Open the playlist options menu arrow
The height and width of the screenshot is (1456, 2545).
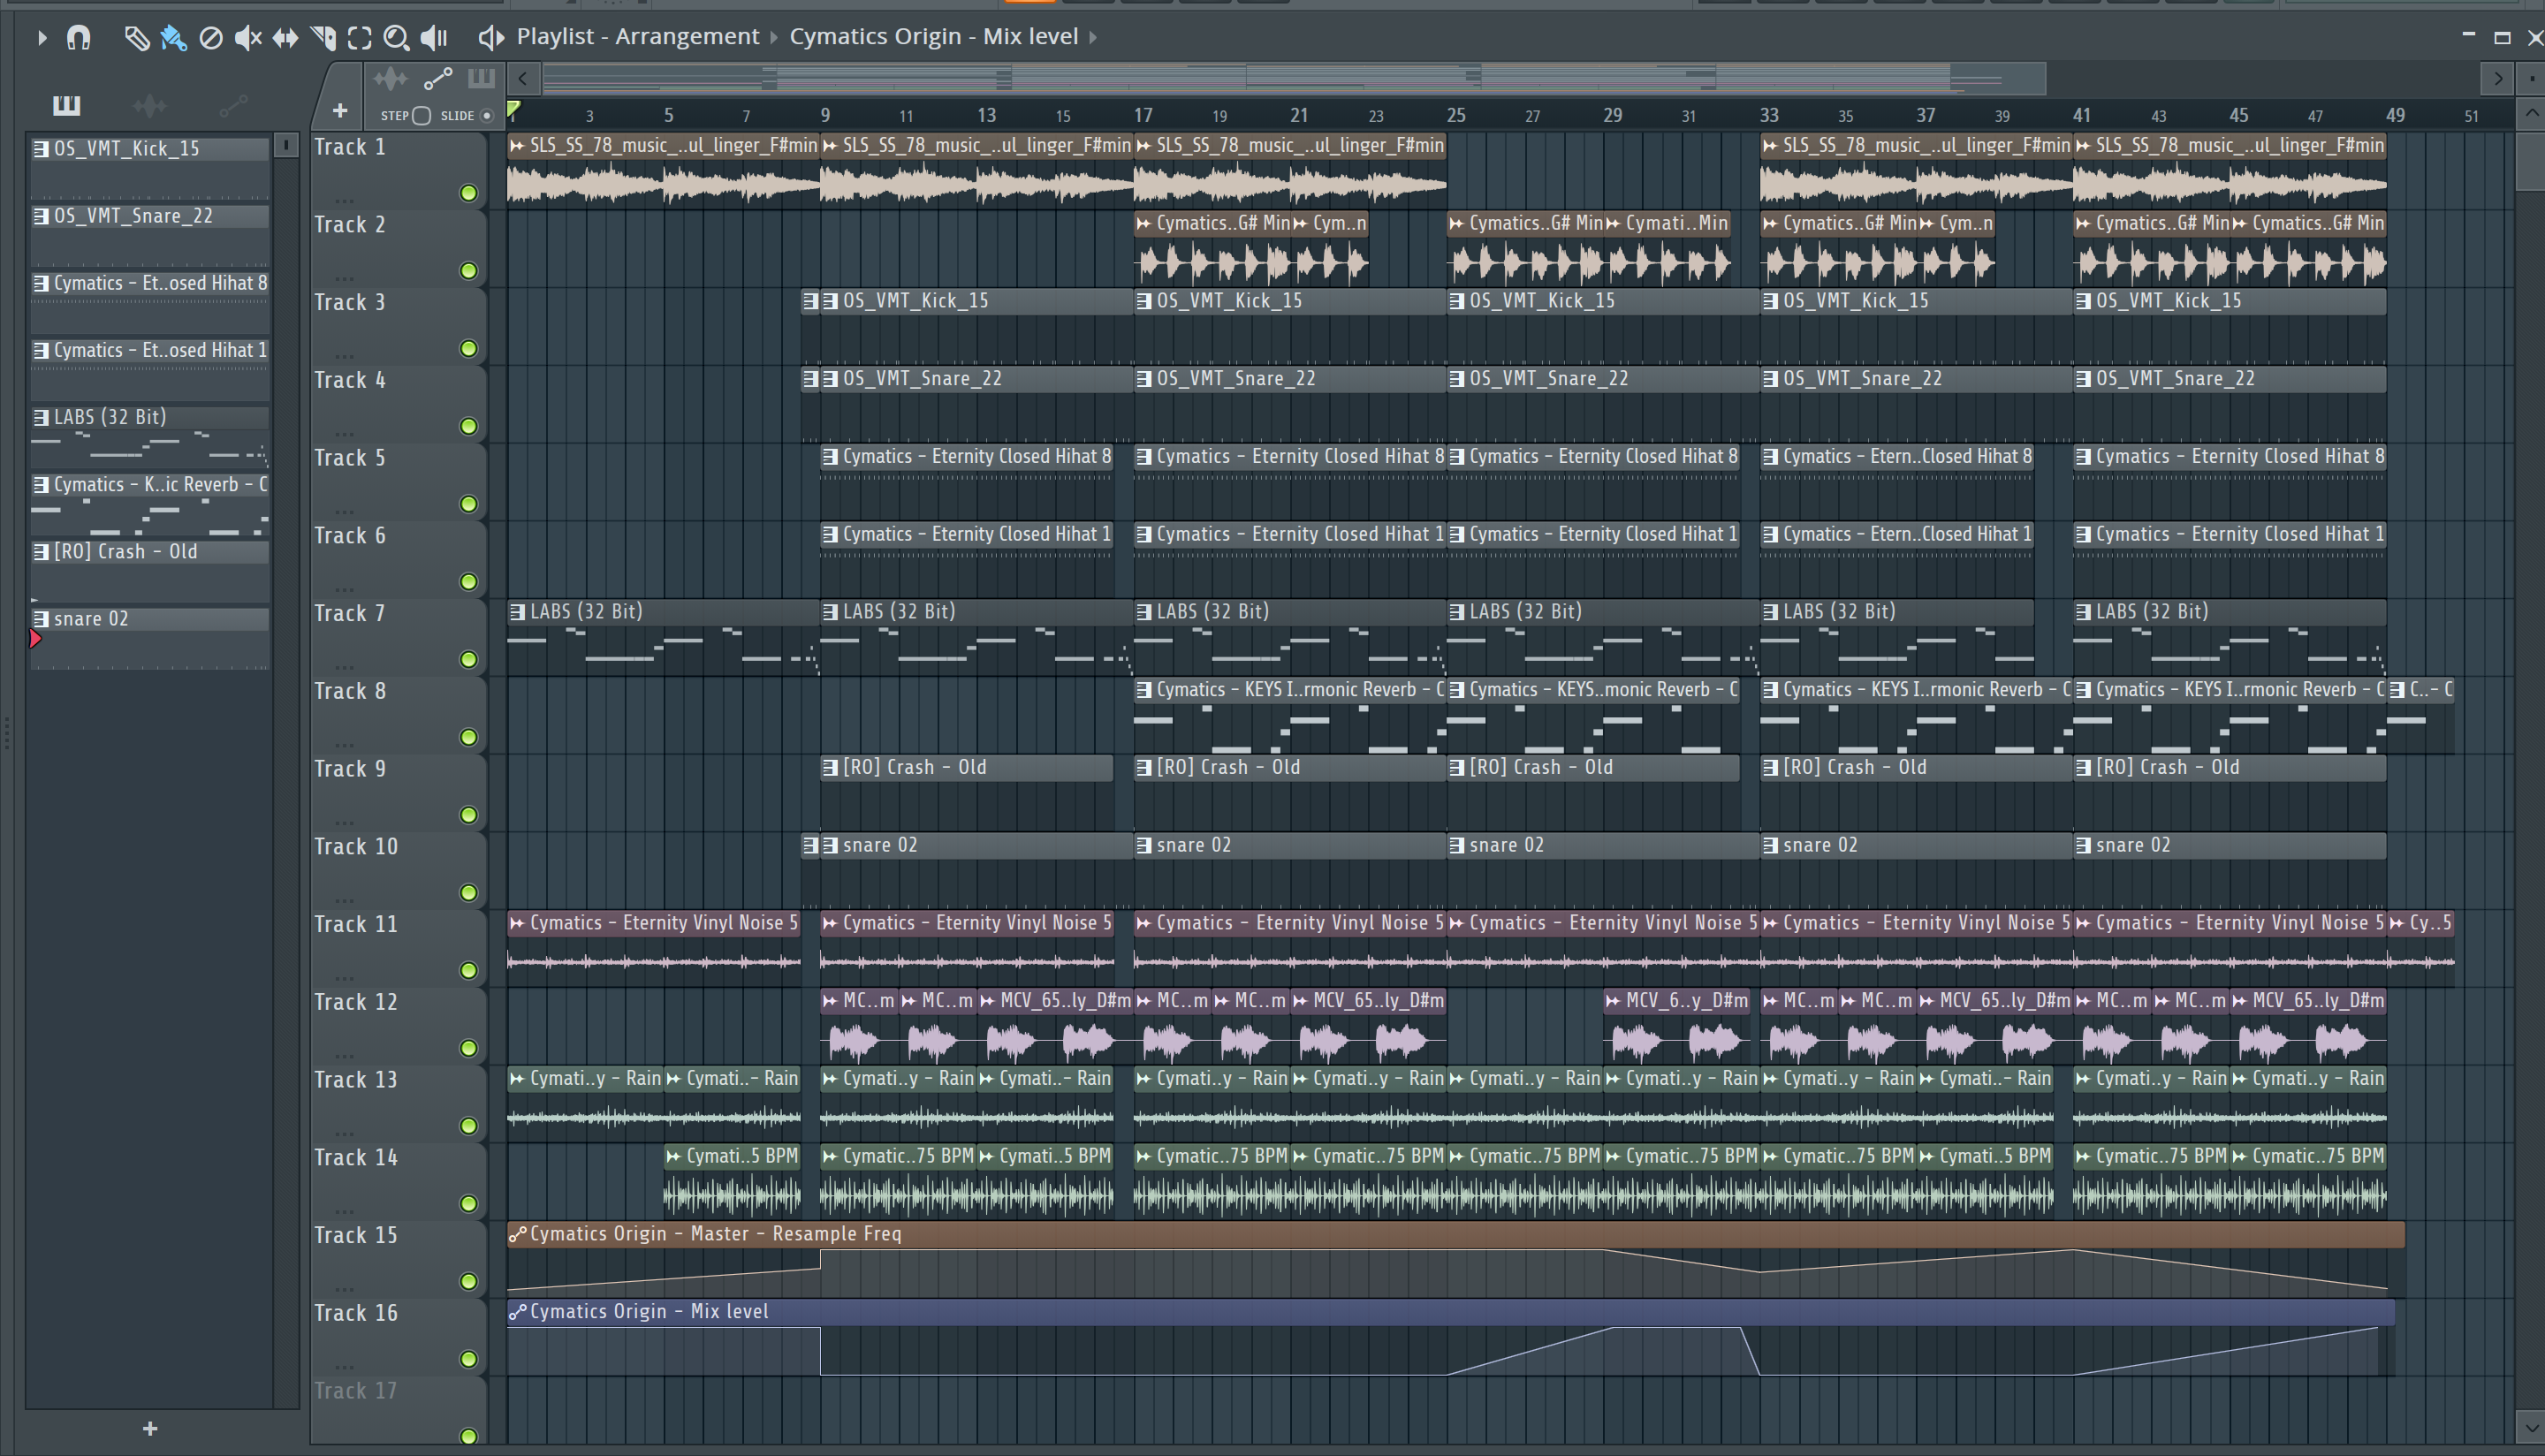click(x=41, y=37)
